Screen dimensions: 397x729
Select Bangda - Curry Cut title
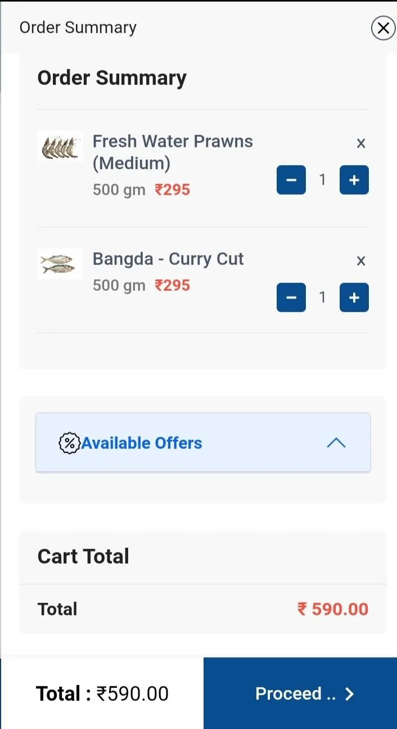[168, 259]
